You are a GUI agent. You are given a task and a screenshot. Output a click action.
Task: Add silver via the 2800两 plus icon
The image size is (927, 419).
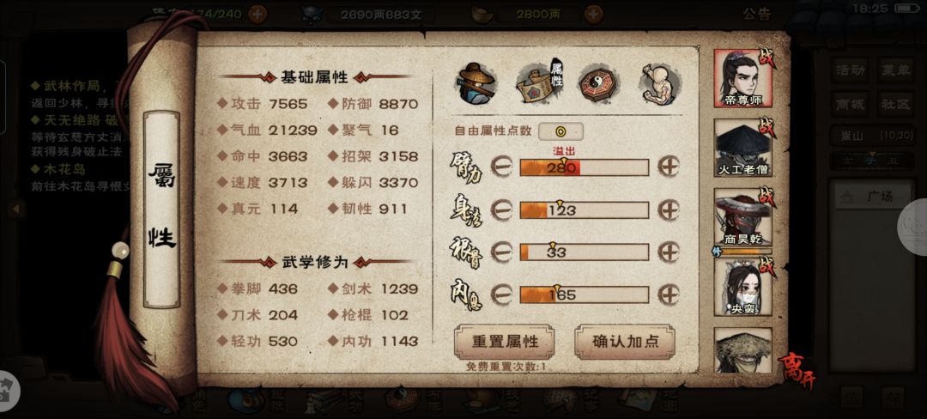(594, 15)
